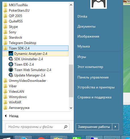Open Tizen Web Simulator-2.4 icon
This screenshot has width=130, height=139.
(x=11, y=70)
